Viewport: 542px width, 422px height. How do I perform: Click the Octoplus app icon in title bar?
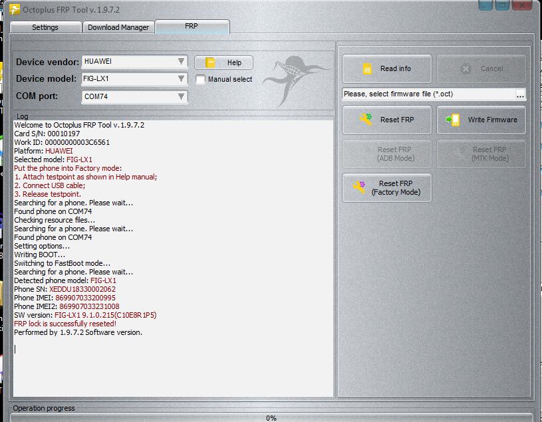pos(14,9)
